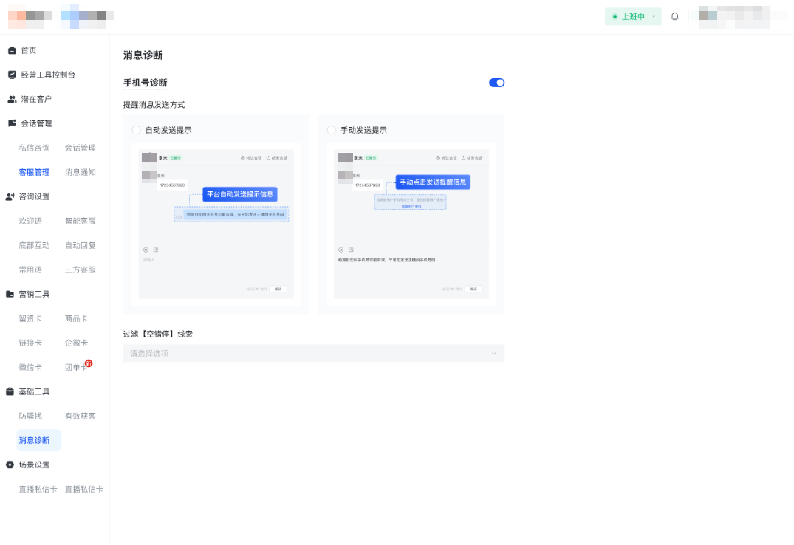Open the 团单卡 page marked new

[75, 367]
